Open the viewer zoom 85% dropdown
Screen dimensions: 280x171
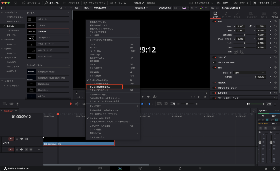(x=88, y=8)
